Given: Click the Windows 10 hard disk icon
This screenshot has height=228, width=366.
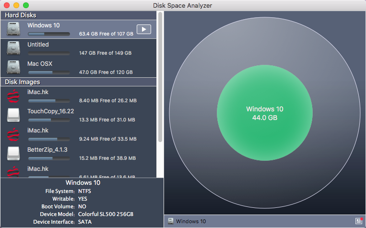Looking at the screenshot, I should (x=13, y=29).
